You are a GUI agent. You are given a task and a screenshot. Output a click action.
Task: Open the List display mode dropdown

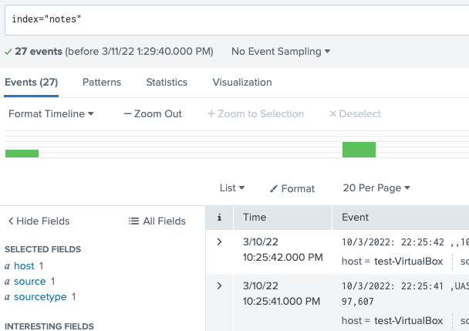[x=232, y=188]
